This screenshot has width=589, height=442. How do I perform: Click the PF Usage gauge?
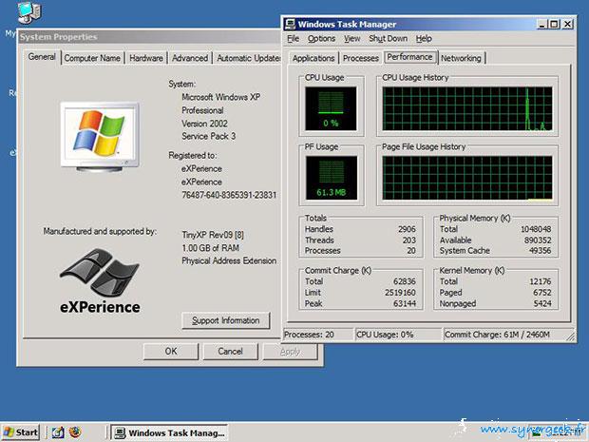331,178
